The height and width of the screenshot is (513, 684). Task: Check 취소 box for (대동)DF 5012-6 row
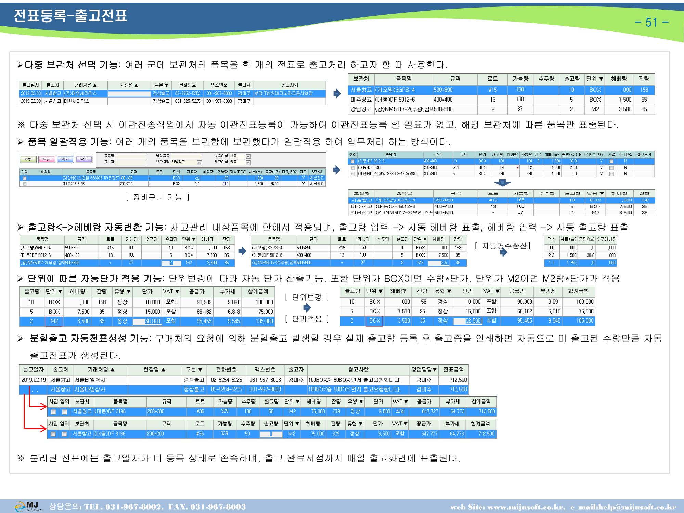pos(352,161)
